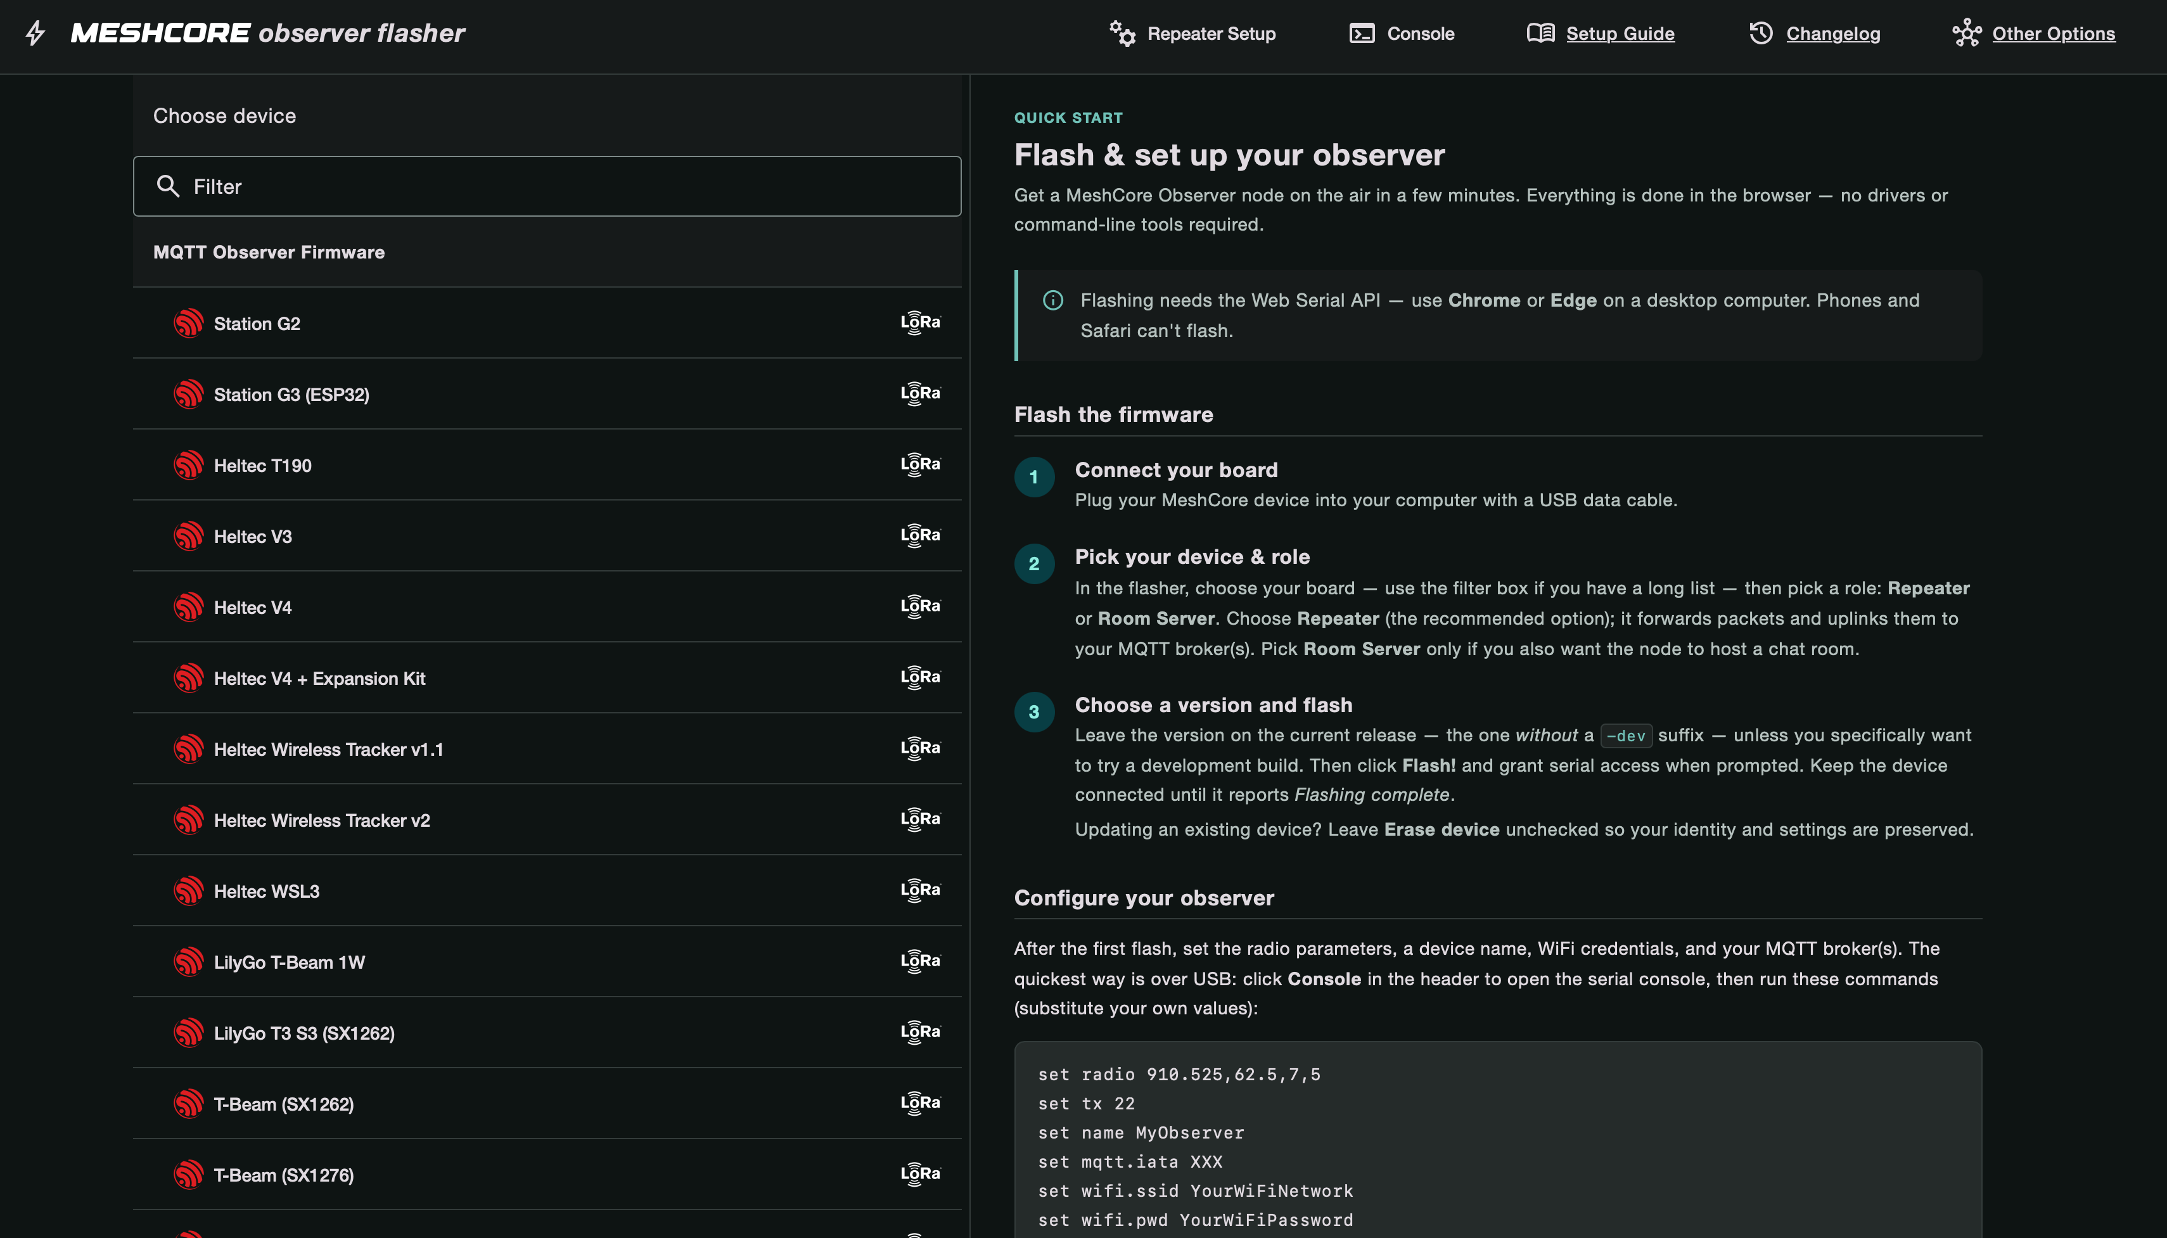Screen dimensions: 2167x1238
Task: Click the set radio 910.525,62.5,7,5 command line
Action: pyautogui.click(x=1179, y=1074)
